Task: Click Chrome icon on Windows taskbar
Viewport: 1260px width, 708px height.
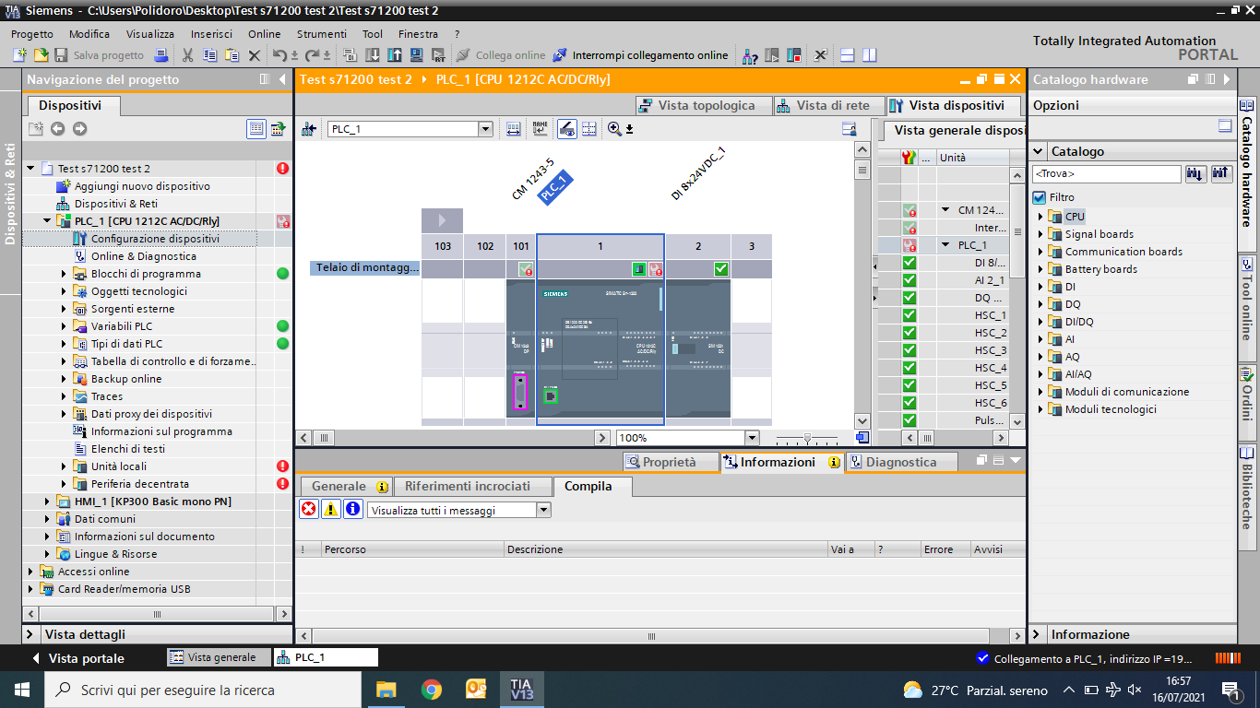Action: tap(431, 690)
